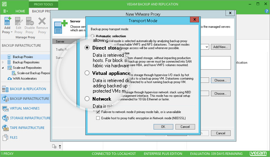The height and width of the screenshot is (157, 270).
Task: Click the lower Choose button in wizard
Action: pyautogui.click(x=221, y=93)
